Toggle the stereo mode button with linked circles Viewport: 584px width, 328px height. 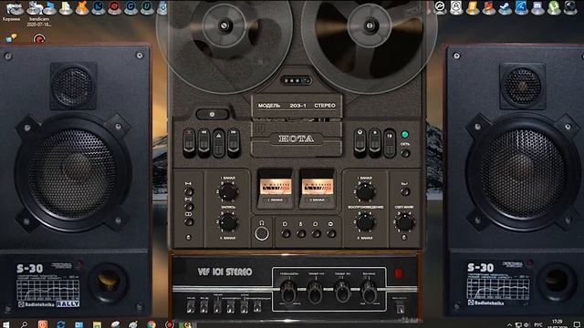(189, 222)
